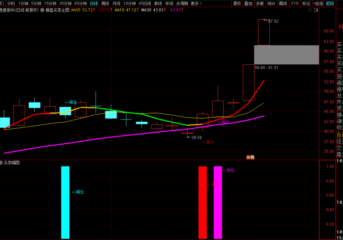Open the 买卖幅图 sub-chart indicator dropdown
Viewport: 343px width, 240px height.
click(1, 163)
